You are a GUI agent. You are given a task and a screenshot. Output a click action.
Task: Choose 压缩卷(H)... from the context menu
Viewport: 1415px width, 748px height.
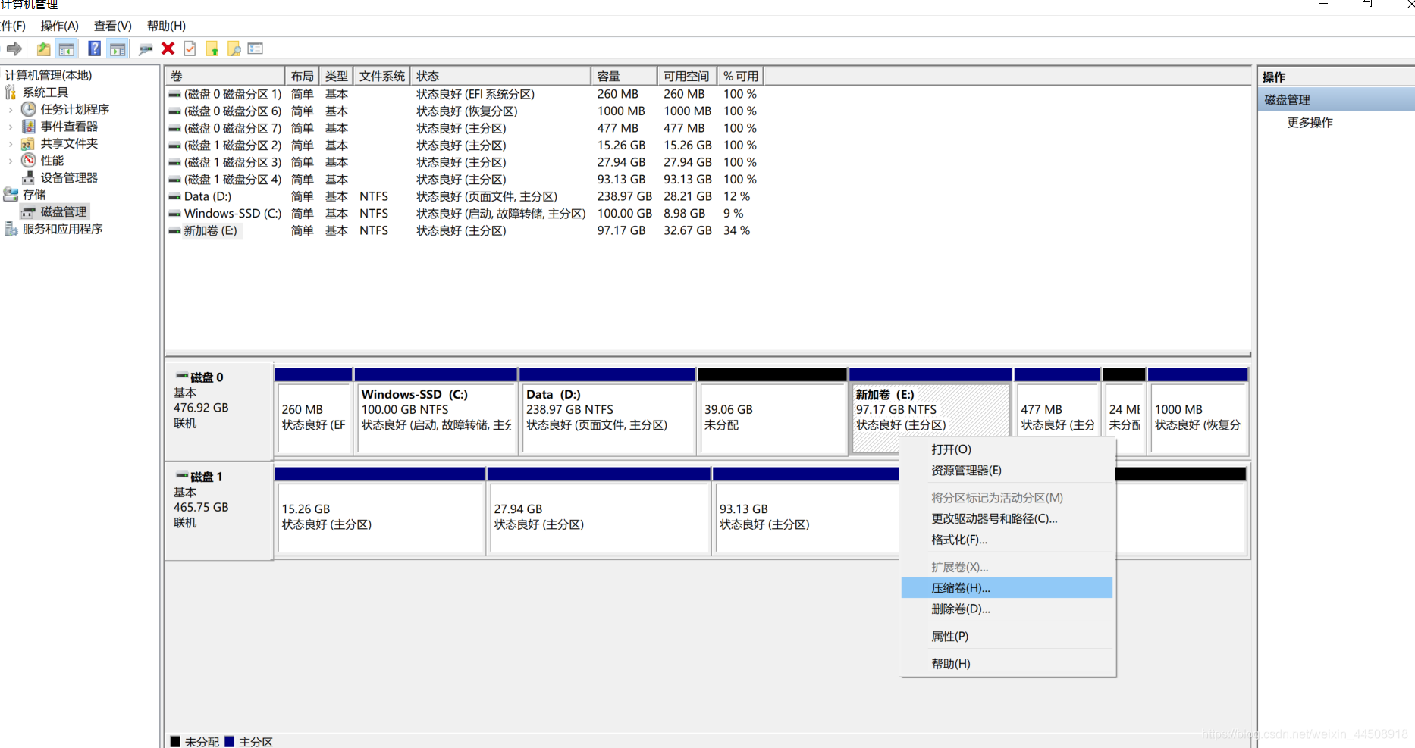[1007, 588]
